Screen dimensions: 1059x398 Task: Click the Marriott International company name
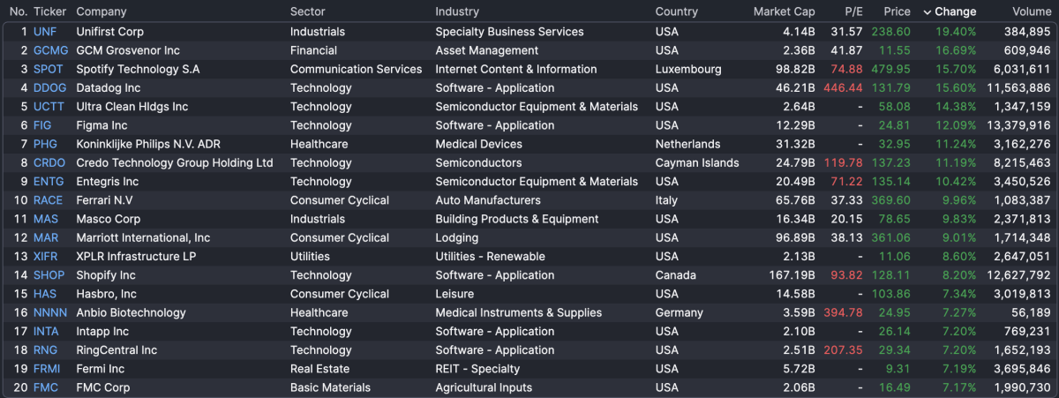(x=143, y=238)
